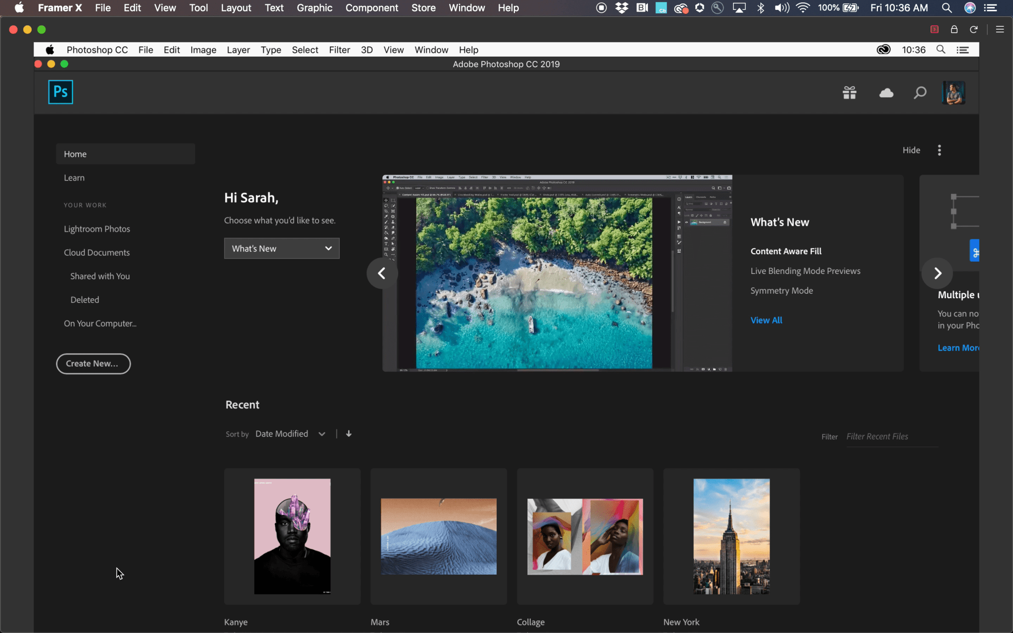Click search icon in Photoshop menu bar
The width and height of the screenshot is (1013, 633).
pyautogui.click(x=941, y=49)
